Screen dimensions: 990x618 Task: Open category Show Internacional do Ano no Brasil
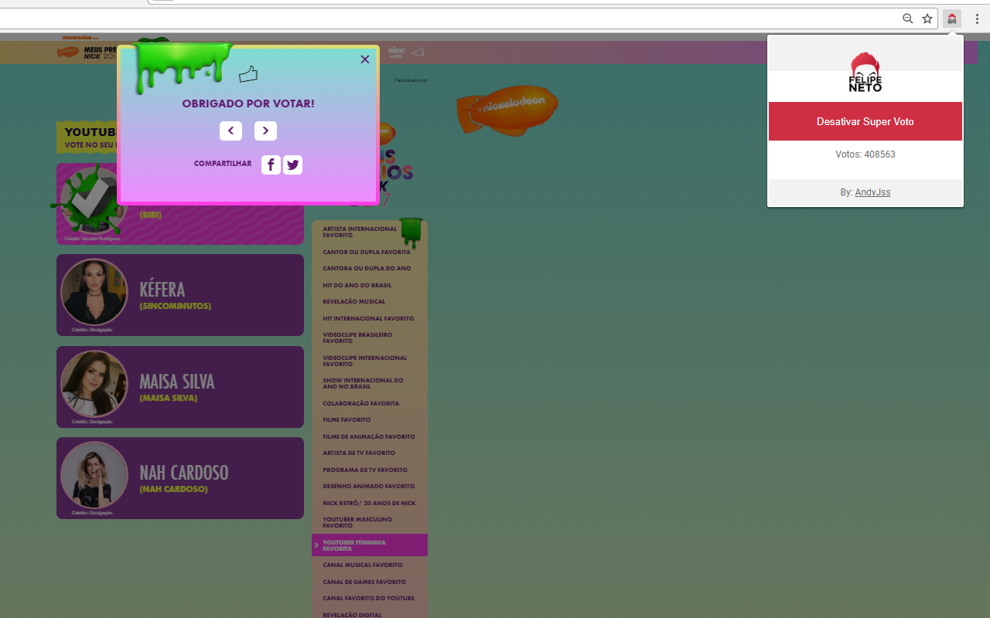(x=363, y=383)
